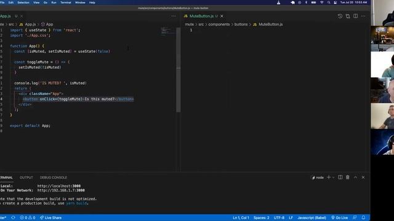Open more actions for right editor group
Viewport: 394px width, 221px height.
(x=363, y=16)
